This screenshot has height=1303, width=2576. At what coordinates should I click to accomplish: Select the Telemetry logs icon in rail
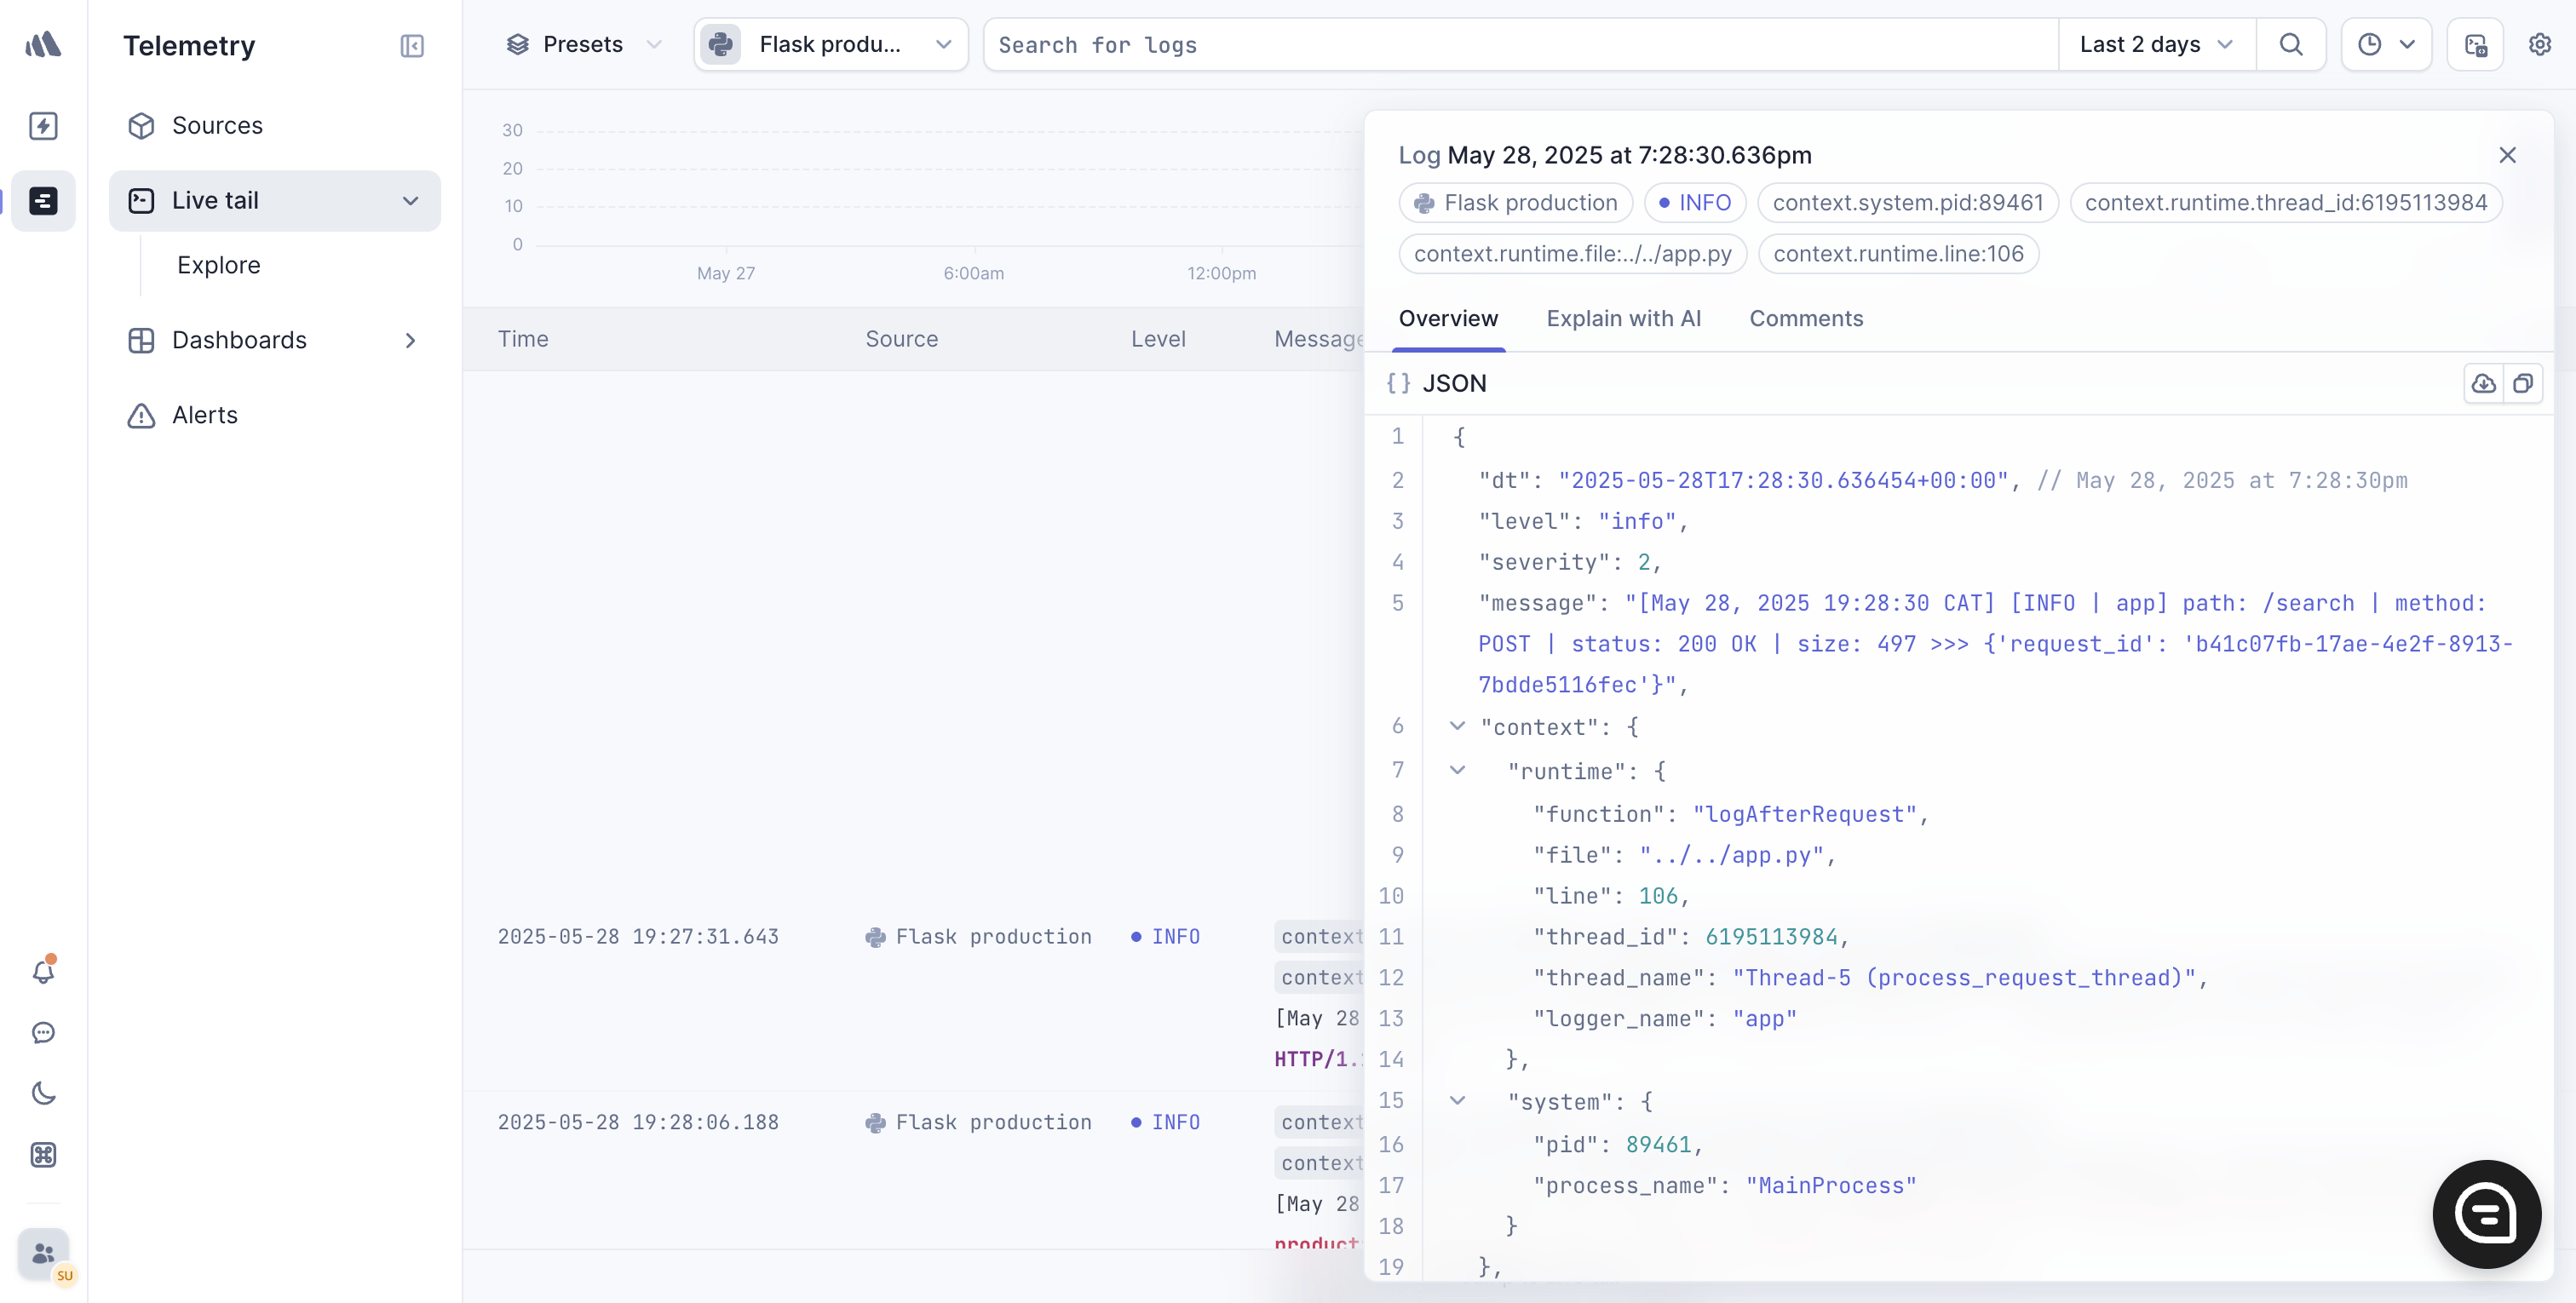(43, 201)
